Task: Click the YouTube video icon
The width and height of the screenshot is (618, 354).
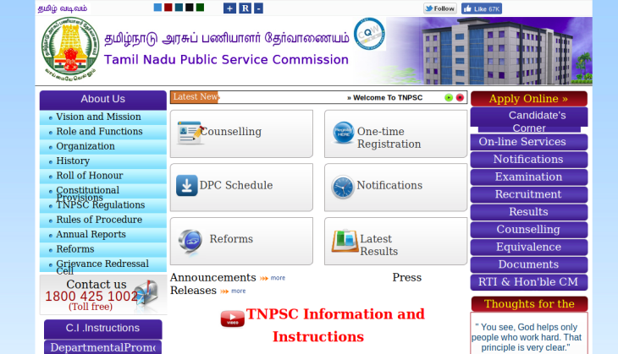Action: click(x=233, y=319)
